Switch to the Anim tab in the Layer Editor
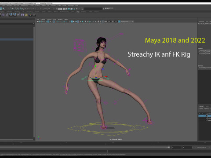Image resolution: width=211 pixels, height=158 pixels. pos(207,107)
